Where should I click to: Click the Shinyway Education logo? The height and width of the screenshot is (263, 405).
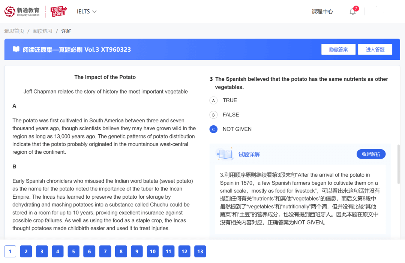click(22, 11)
